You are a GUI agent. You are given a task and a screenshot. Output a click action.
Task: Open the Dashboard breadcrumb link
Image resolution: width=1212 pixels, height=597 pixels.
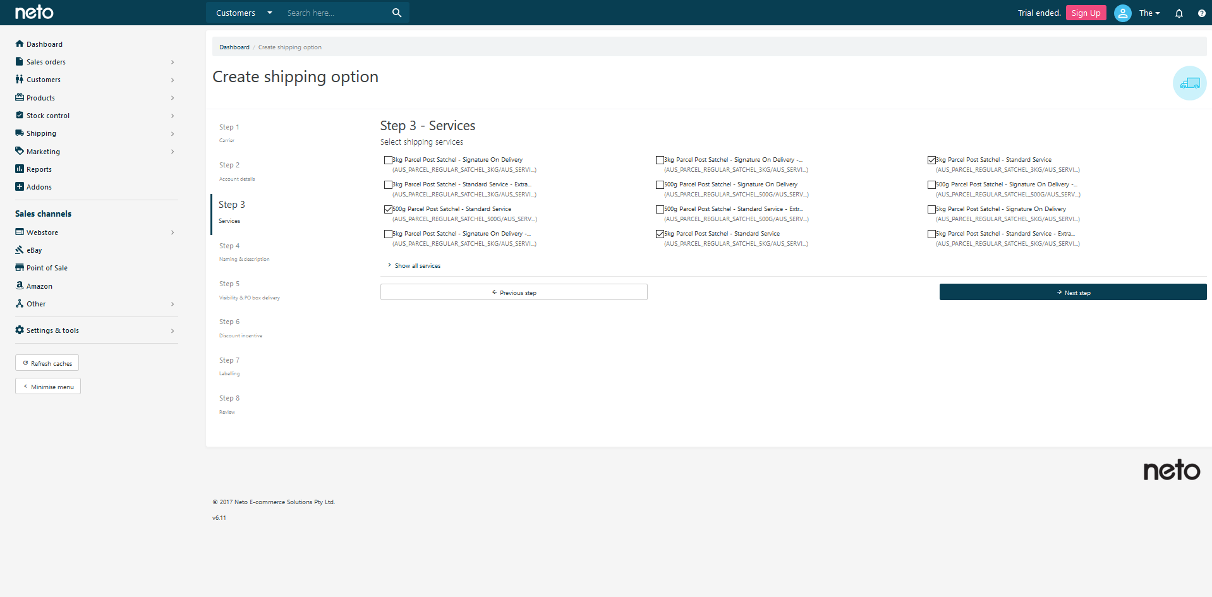click(234, 47)
